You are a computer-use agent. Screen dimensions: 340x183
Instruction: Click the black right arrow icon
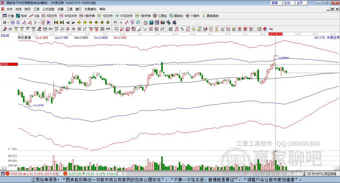pos(73,23)
